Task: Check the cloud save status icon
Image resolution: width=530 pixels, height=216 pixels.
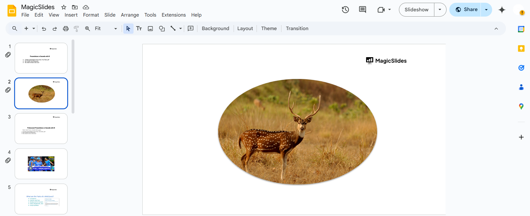Action: [86, 7]
